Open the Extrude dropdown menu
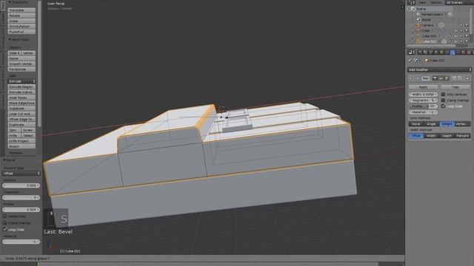Screen dimensions: 474x266 click(x=21, y=81)
